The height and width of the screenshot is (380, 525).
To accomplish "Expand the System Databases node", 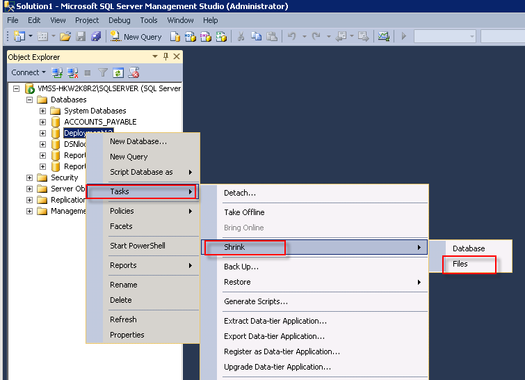I will pos(42,111).
